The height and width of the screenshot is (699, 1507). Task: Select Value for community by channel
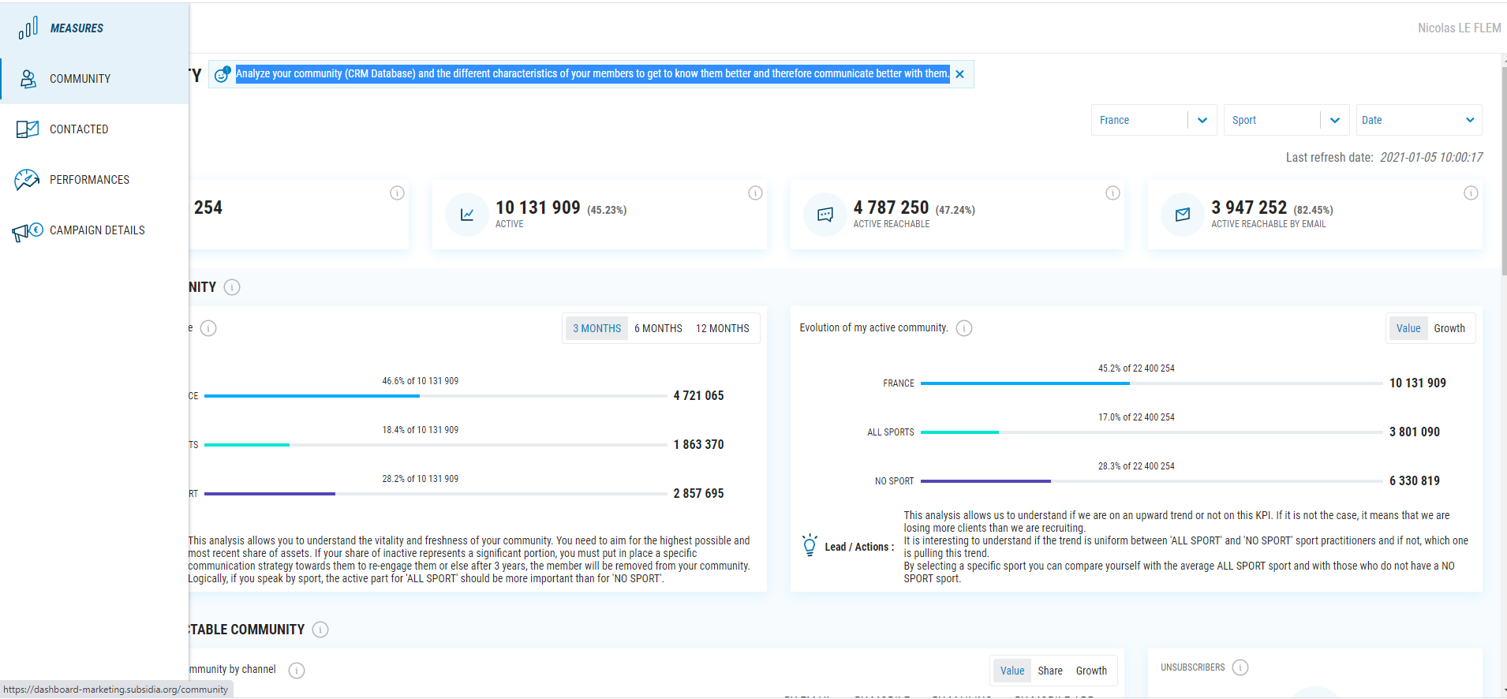pos(1012,671)
